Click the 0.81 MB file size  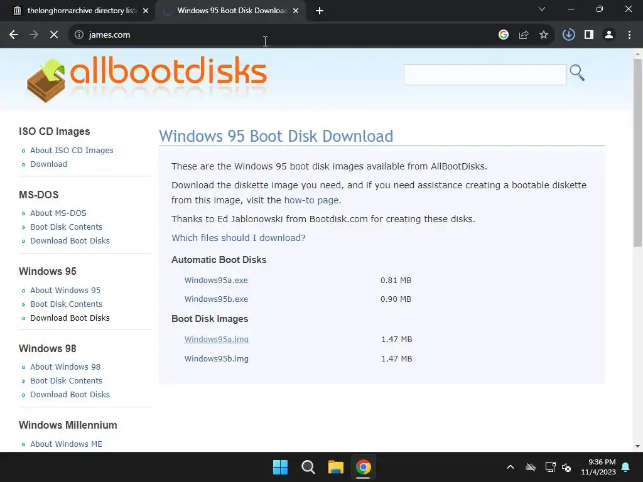(x=396, y=281)
